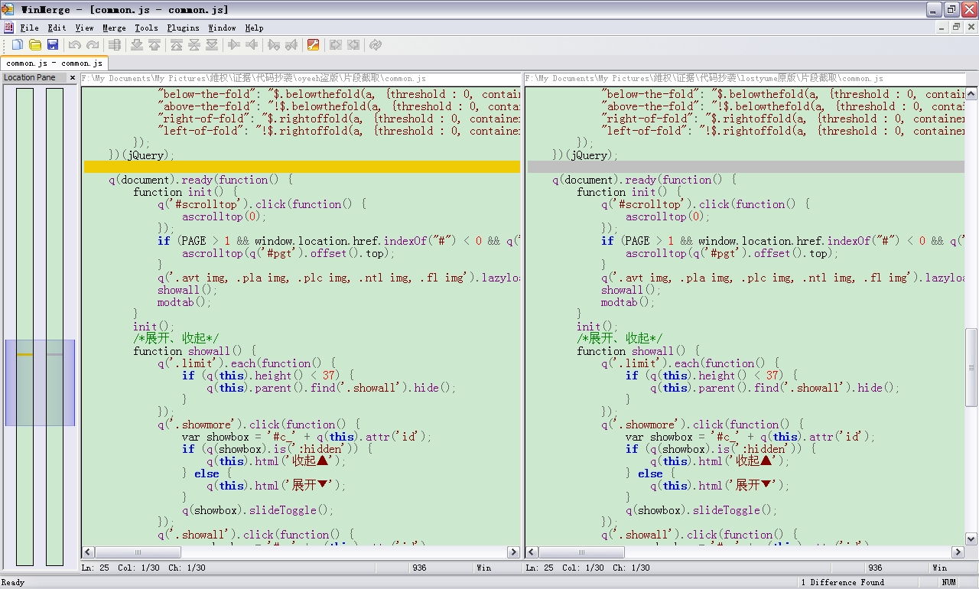Screen dimensions: 979x589
Task: Click Copy Left and Advance icon
Action: point(291,45)
